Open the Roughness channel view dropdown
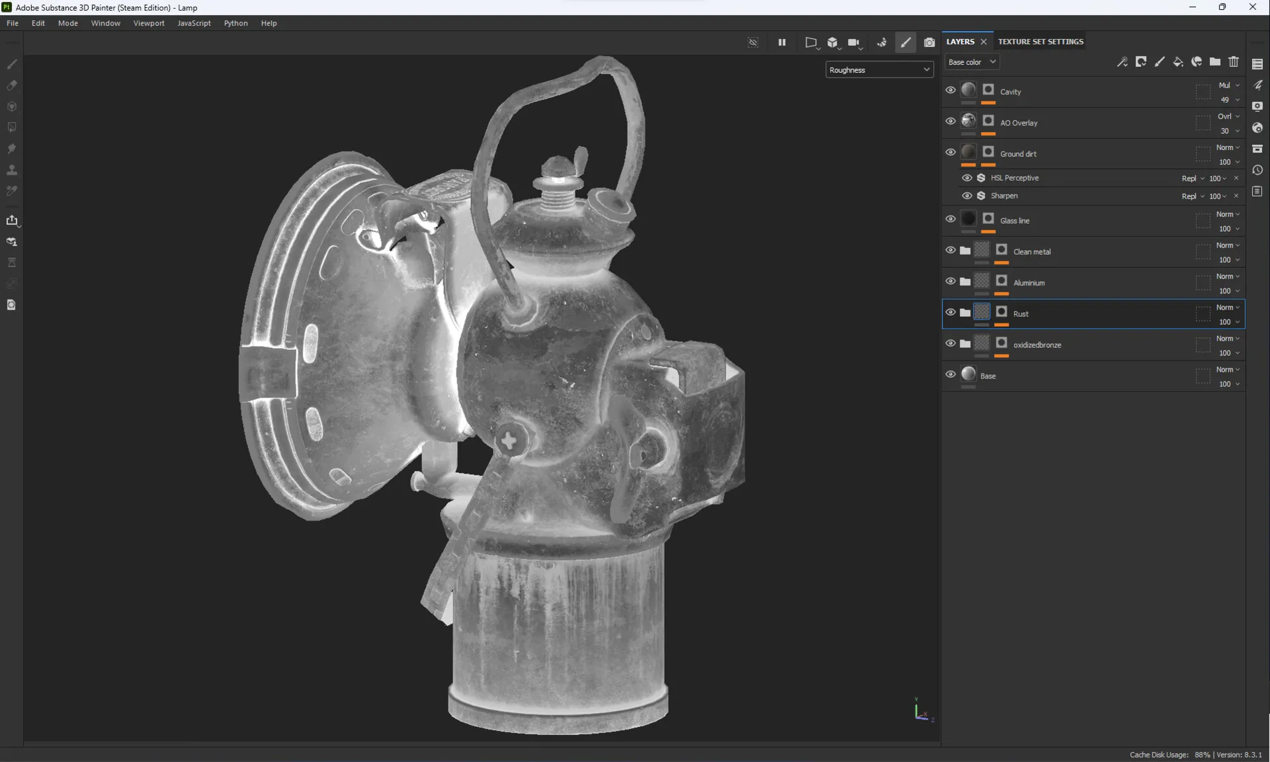The image size is (1270, 762). 879,69
